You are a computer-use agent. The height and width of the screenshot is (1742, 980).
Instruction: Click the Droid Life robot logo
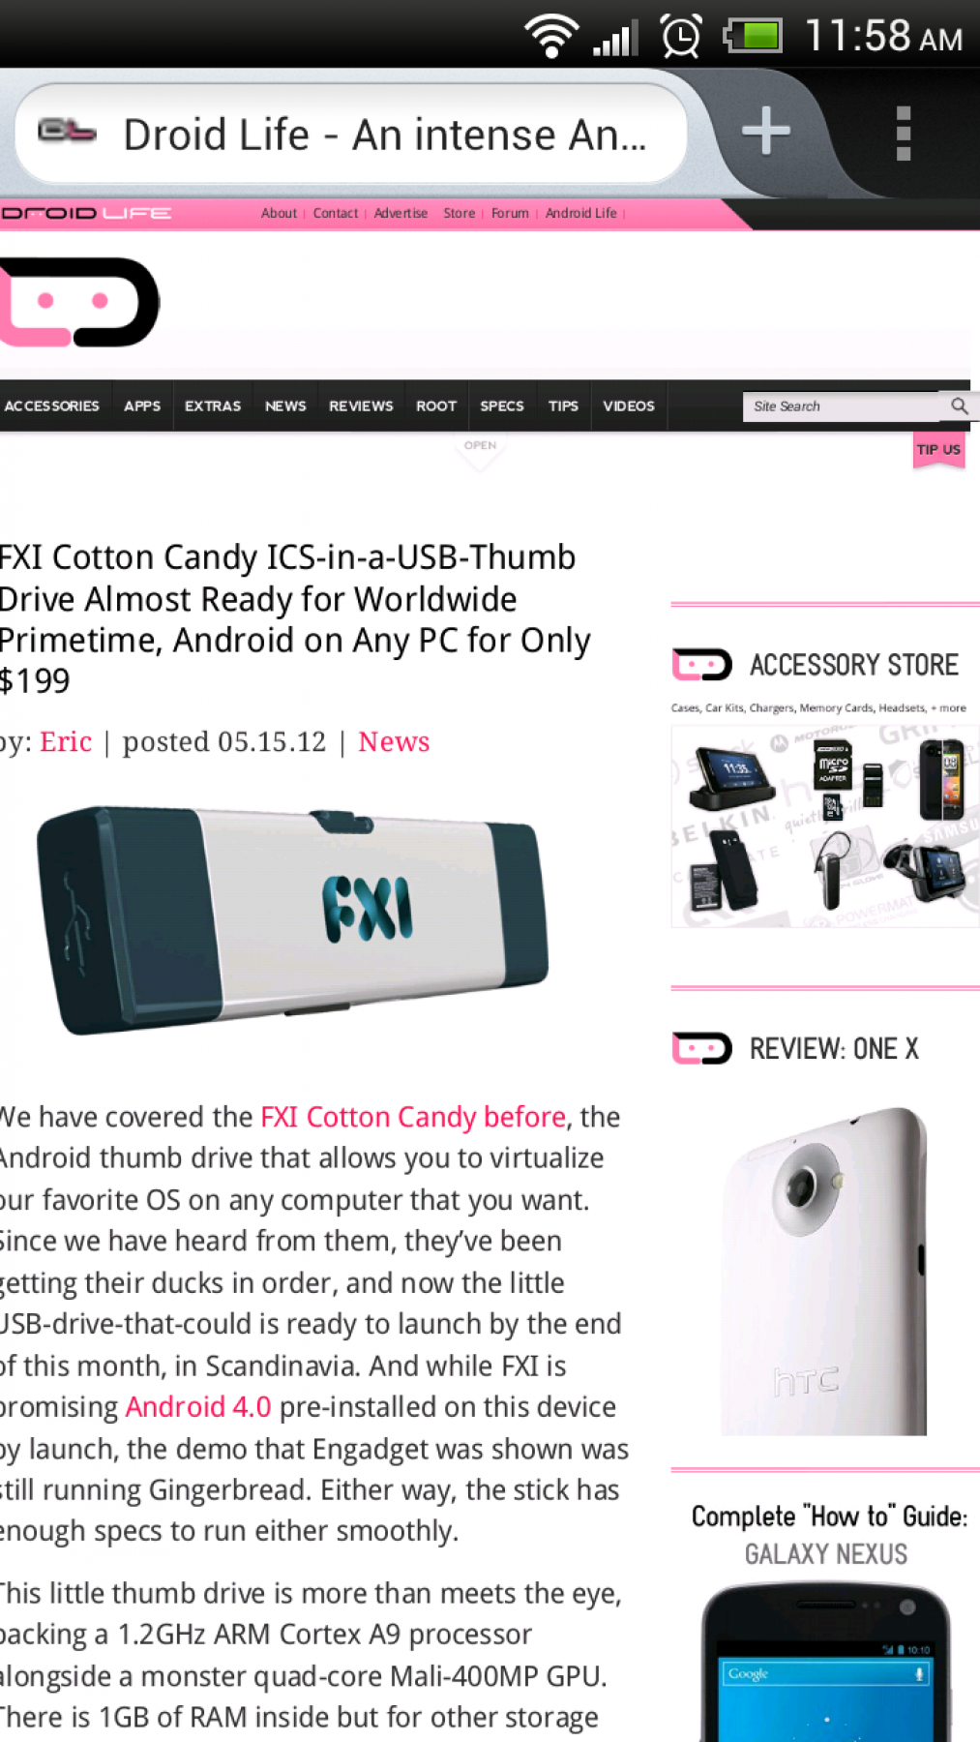[79, 302]
